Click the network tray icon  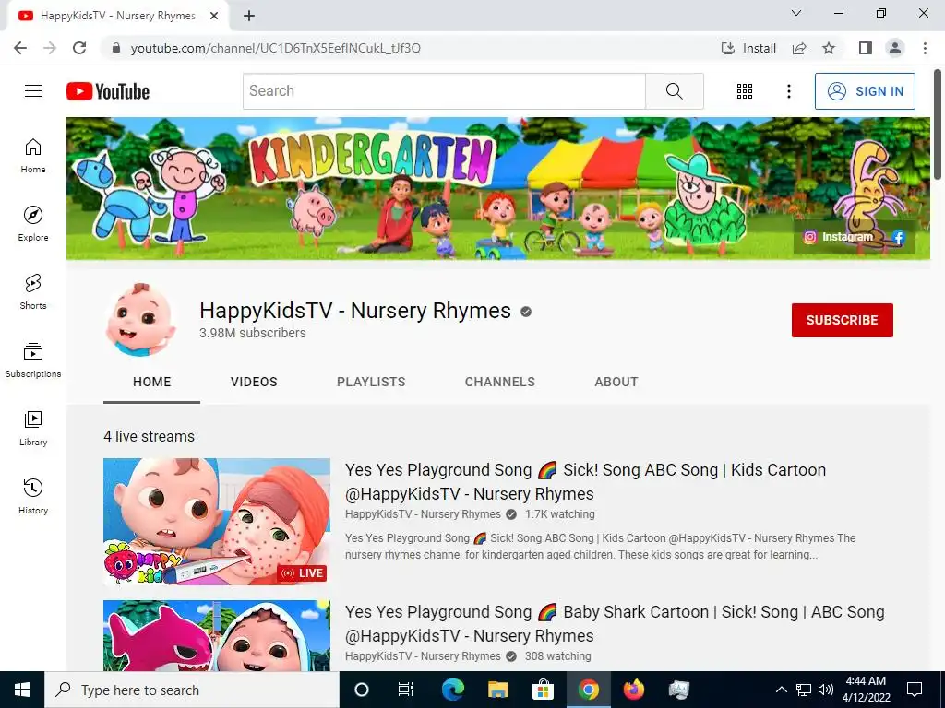[x=804, y=690]
